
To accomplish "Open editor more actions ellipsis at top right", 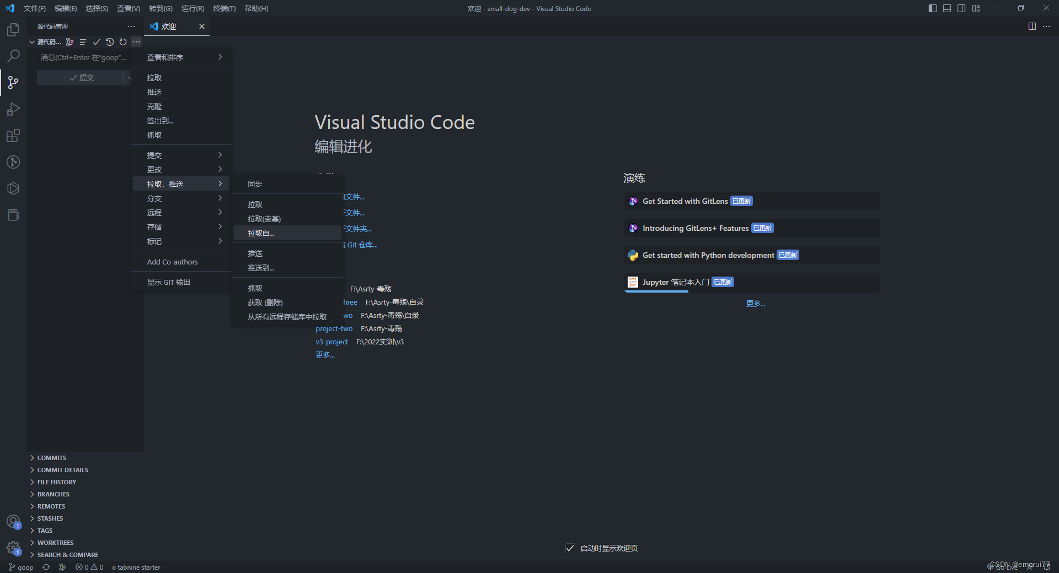I will click(x=1046, y=26).
